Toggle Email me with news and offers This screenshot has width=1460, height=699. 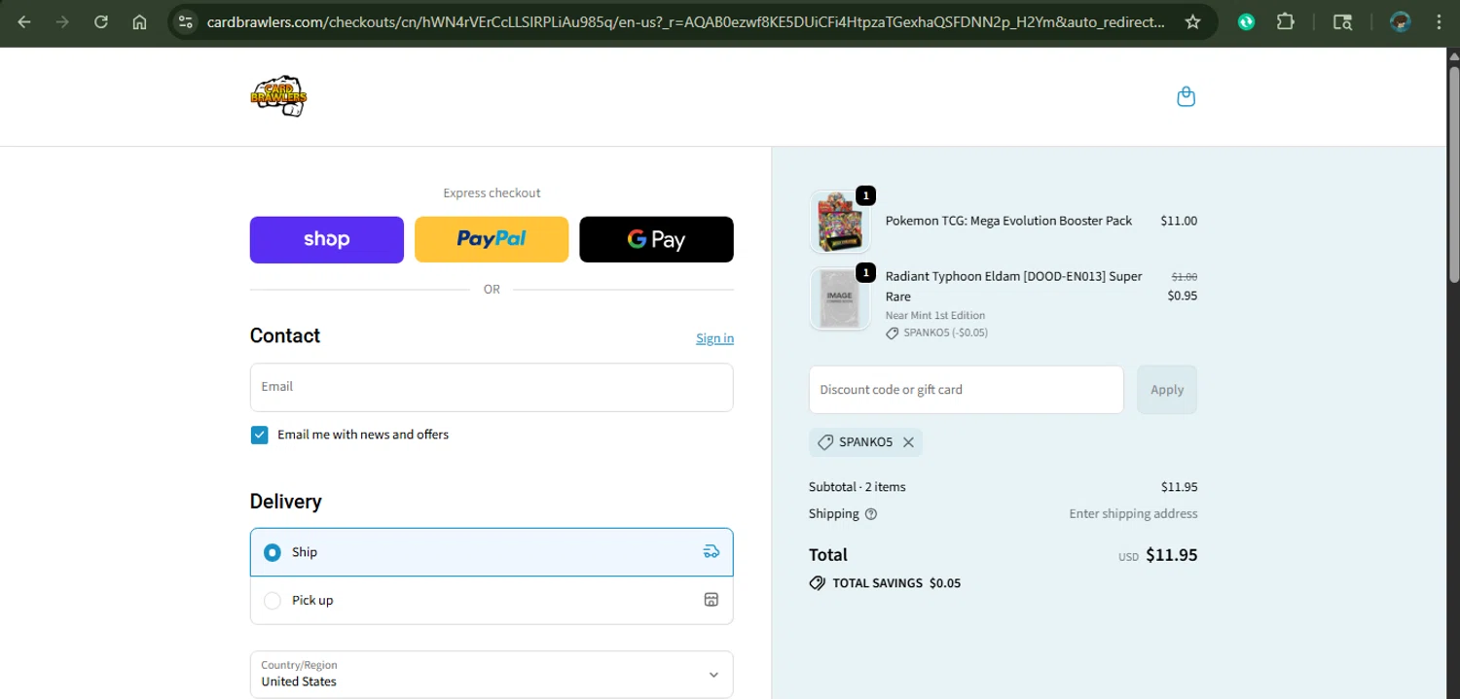pyautogui.click(x=259, y=435)
